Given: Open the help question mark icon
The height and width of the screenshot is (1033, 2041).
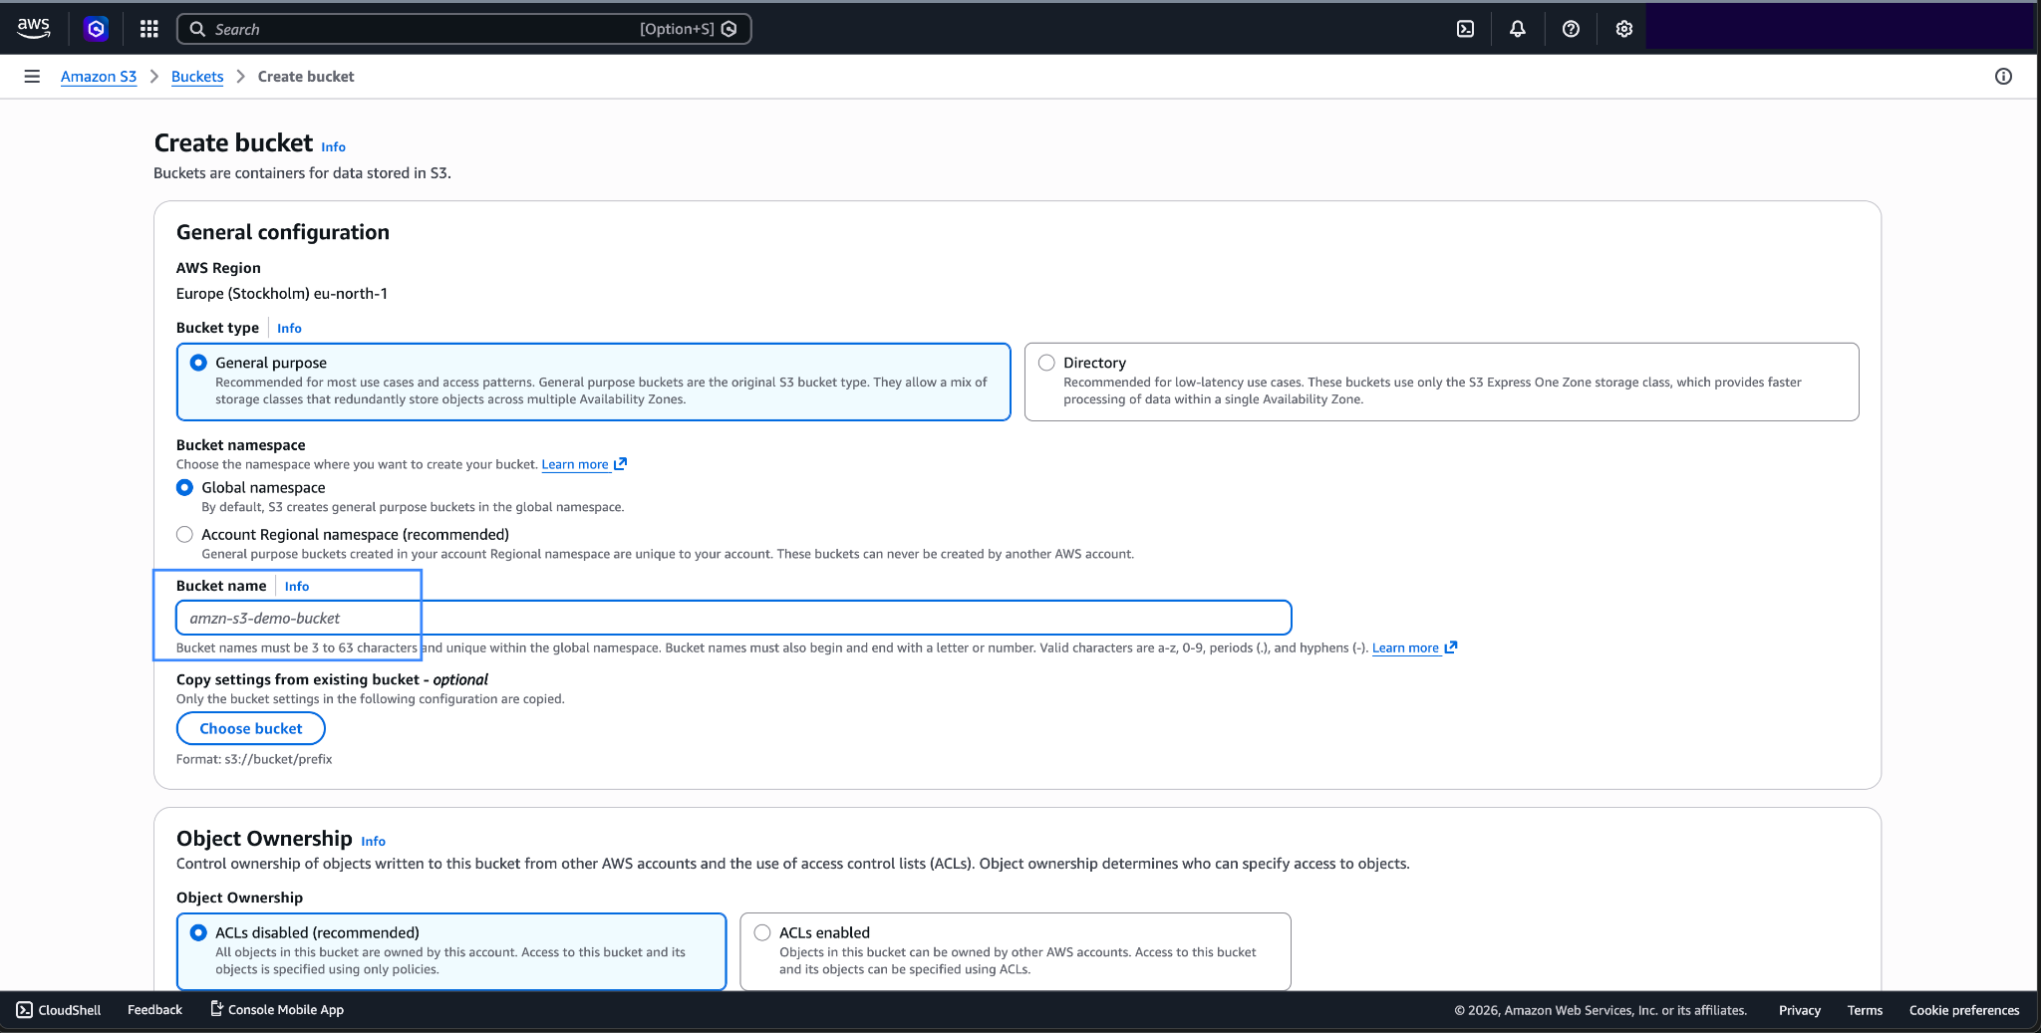Looking at the screenshot, I should [x=1571, y=29].
